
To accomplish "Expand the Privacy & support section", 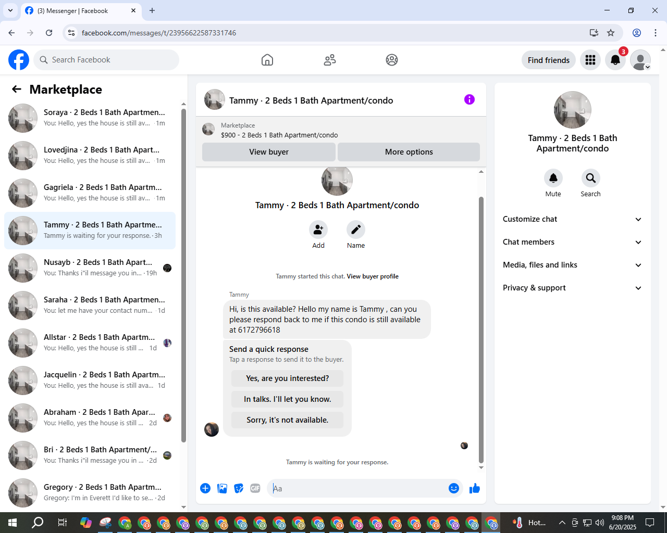I will point(572,288).
